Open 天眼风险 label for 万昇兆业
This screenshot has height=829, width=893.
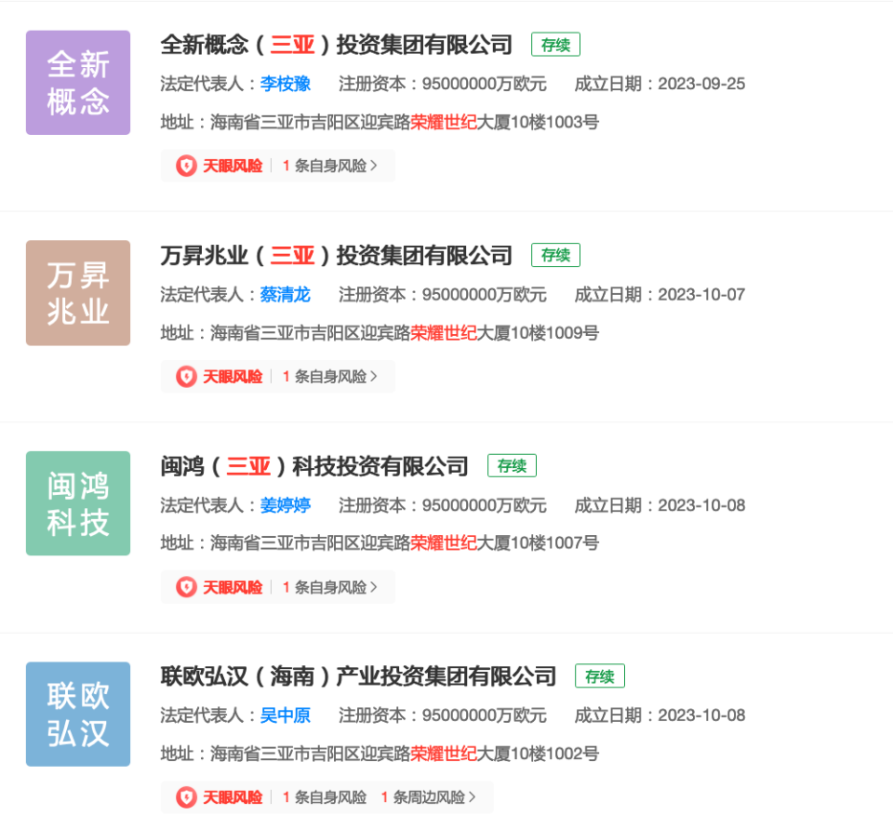[233, 377]
